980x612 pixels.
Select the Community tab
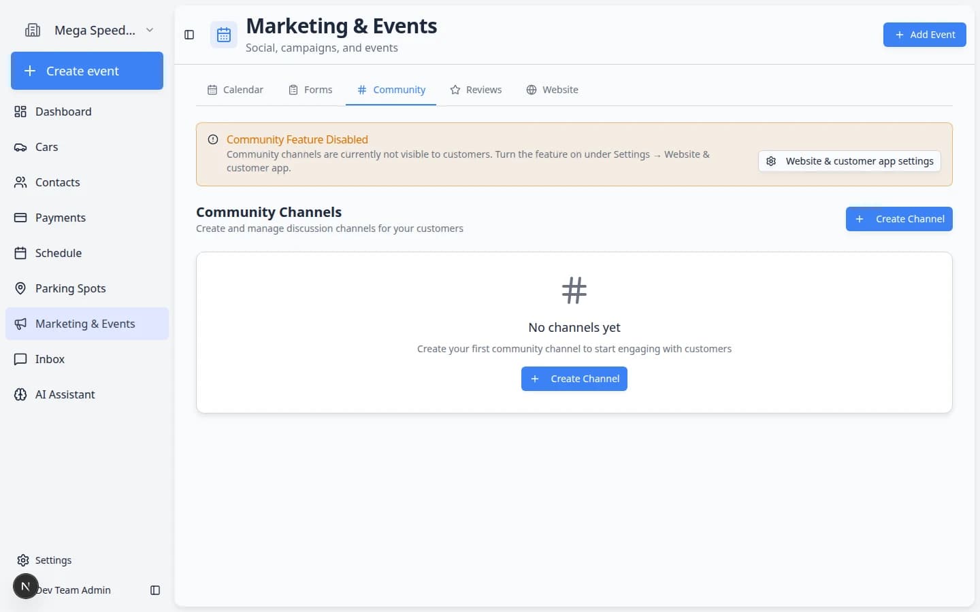point(391,90)
